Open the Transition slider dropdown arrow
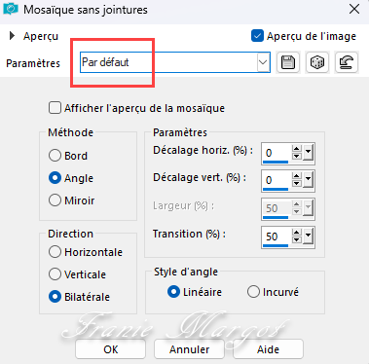This screenshot has height=364, width=369. [x=308, y=236]
